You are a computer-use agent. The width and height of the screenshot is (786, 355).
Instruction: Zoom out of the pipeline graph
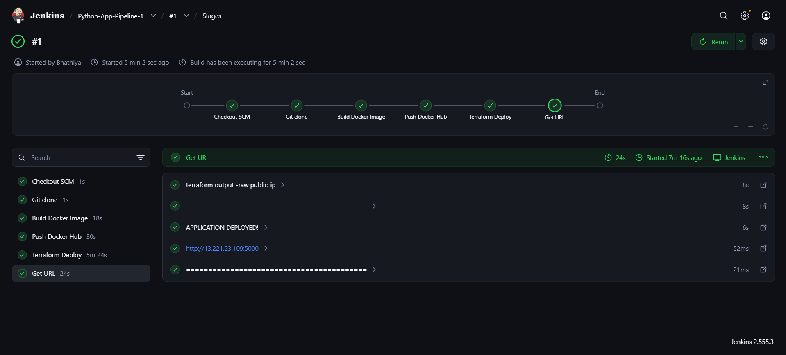click(751, 126)
